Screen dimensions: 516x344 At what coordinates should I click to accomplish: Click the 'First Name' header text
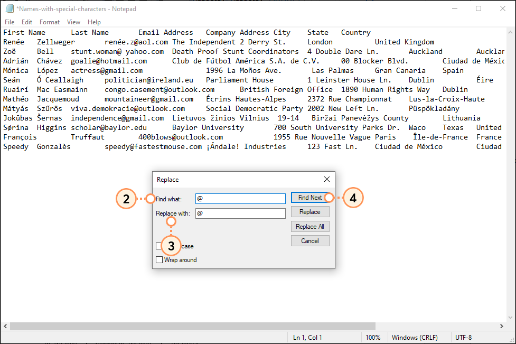coord(24,33)
